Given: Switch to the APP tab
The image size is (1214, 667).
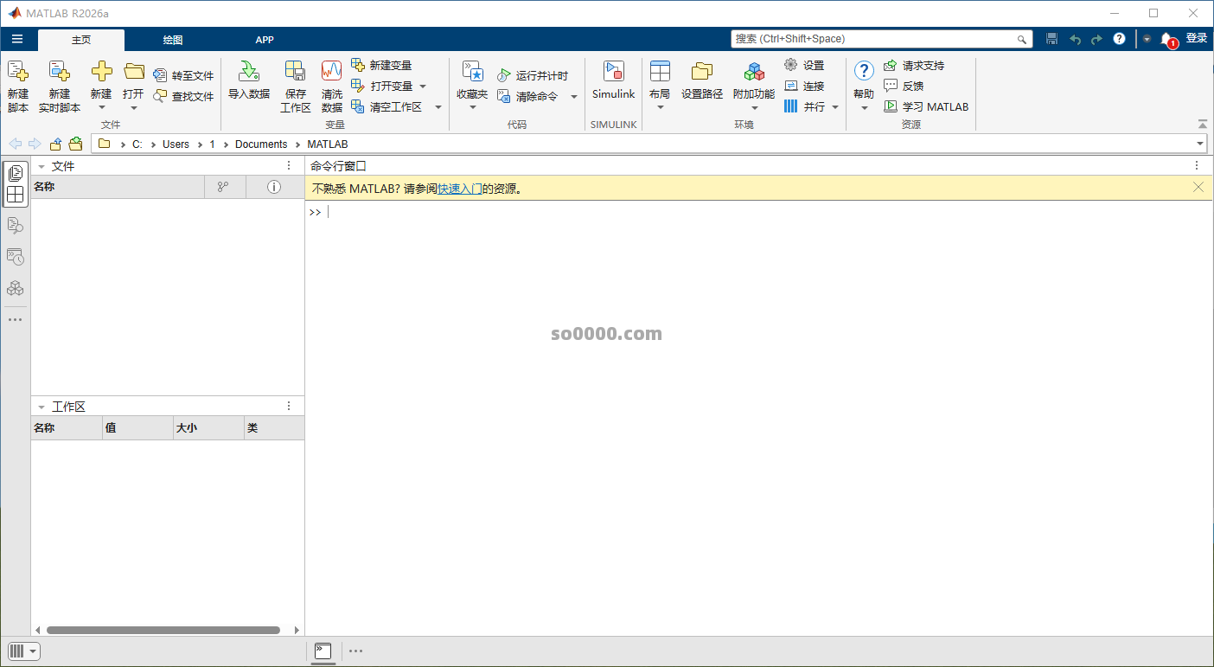Looking at the screenshot, I should [x=265, y=40].
